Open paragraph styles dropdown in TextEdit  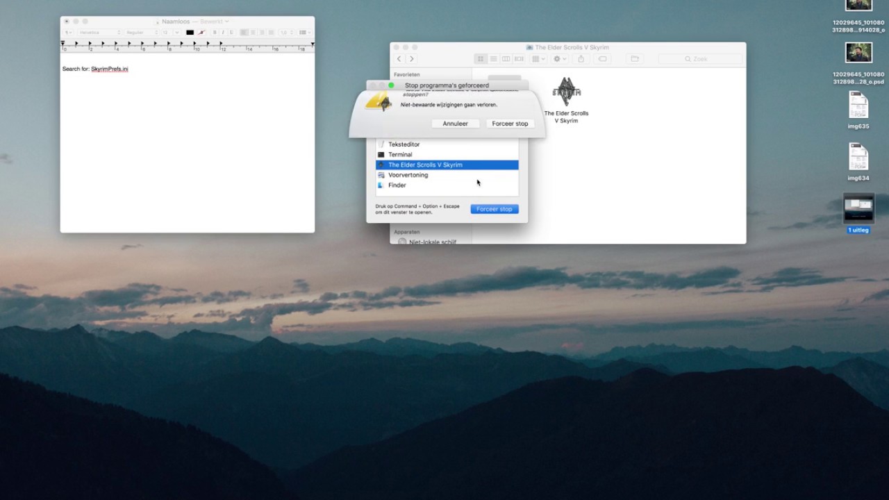(x=68, y=33)
